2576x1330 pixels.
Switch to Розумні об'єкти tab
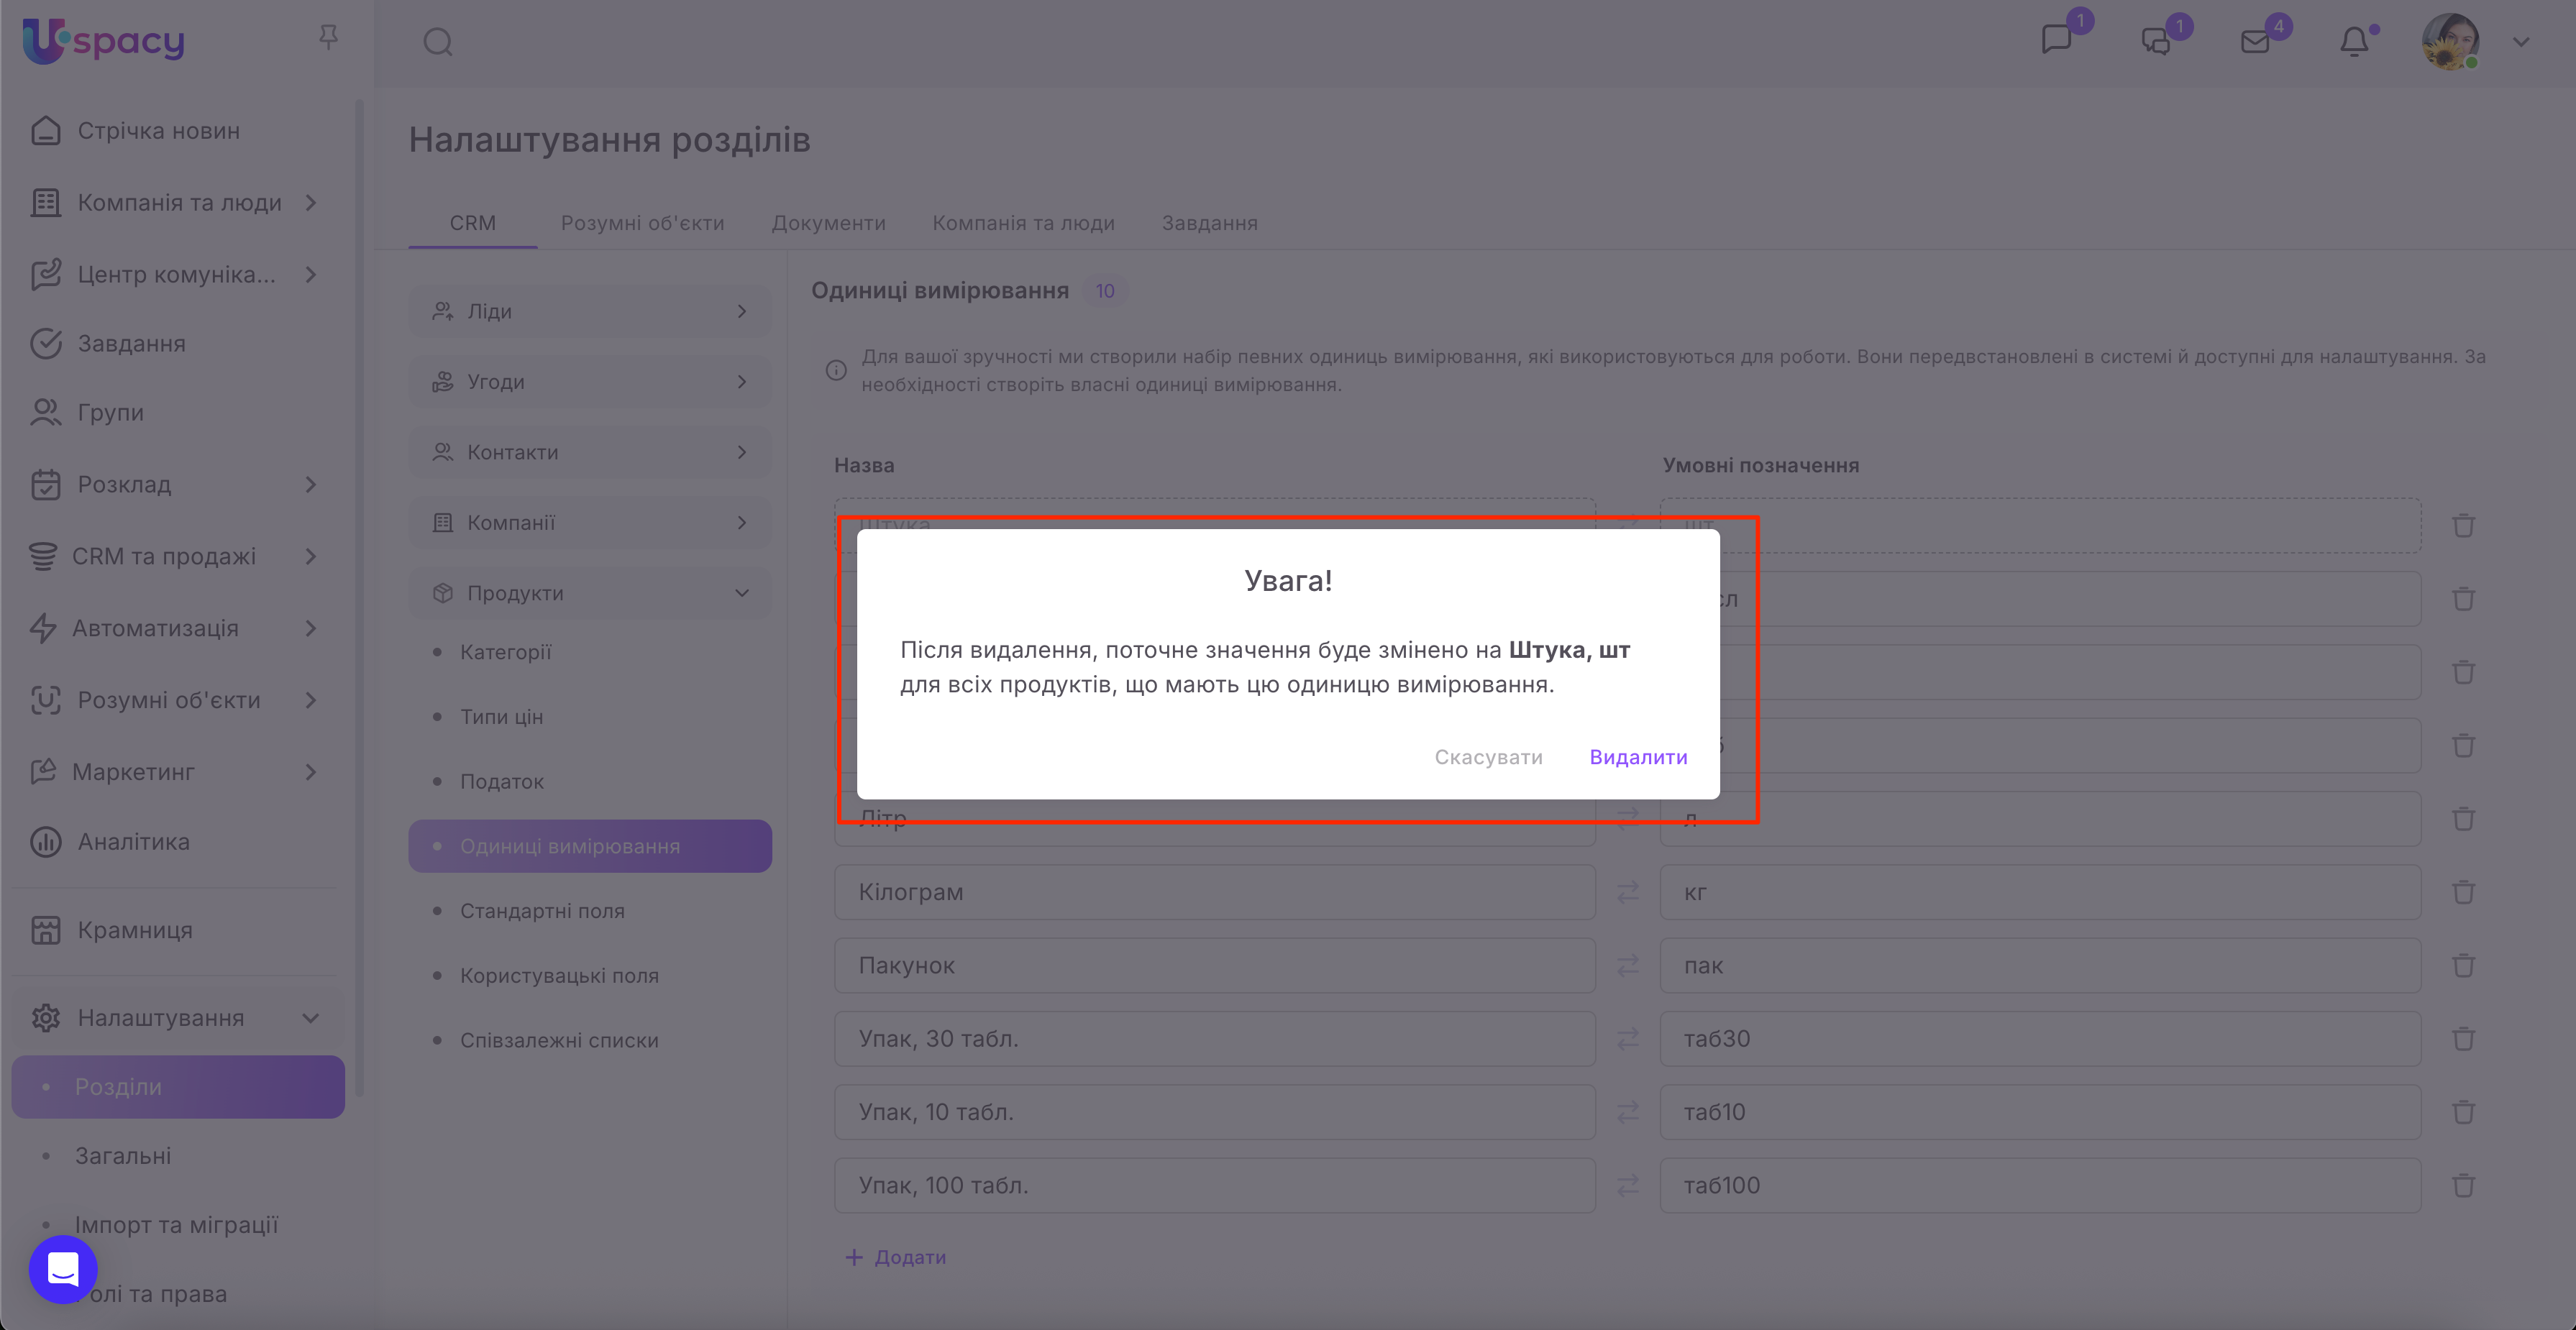pyautogui.click(x=642, y=223)
